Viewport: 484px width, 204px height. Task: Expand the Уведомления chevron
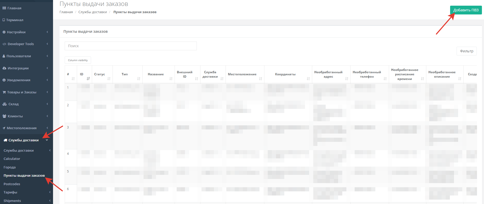coord(47,80)
